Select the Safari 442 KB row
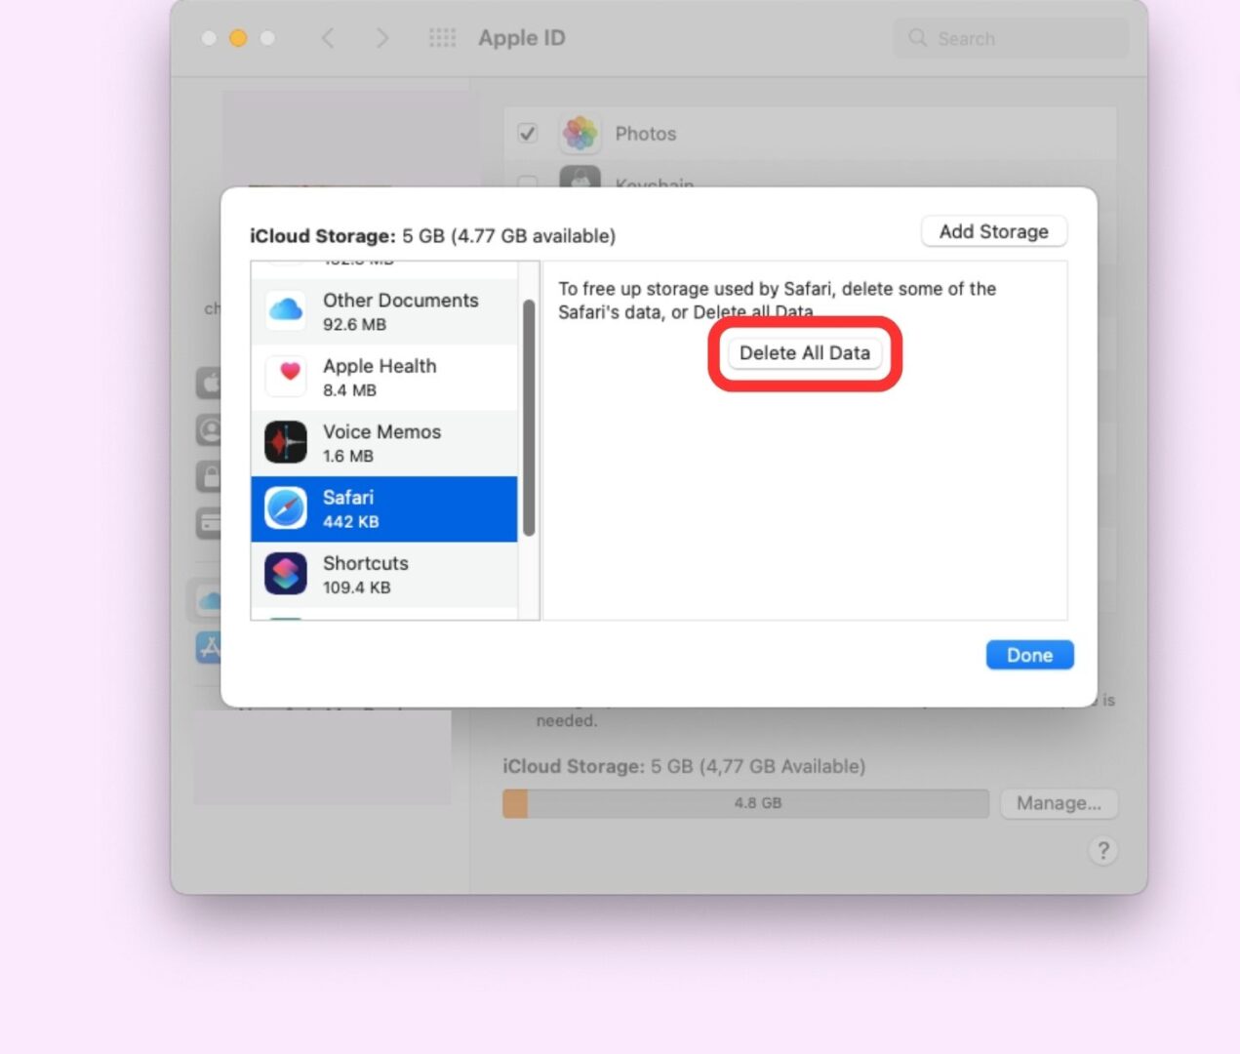The image size is (1240, 1054). tap(384, 509)
